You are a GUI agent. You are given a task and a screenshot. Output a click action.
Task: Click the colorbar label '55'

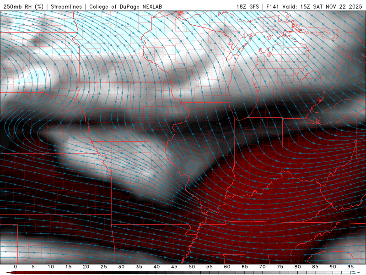coord(210,267)
